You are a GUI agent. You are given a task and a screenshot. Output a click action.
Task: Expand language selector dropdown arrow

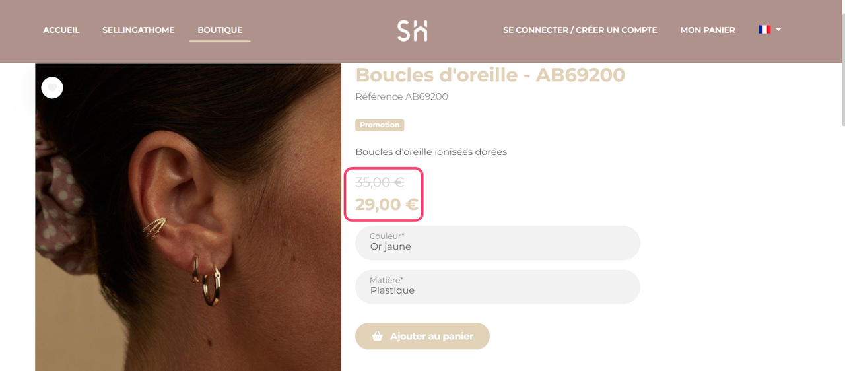(x=778, y=30)
